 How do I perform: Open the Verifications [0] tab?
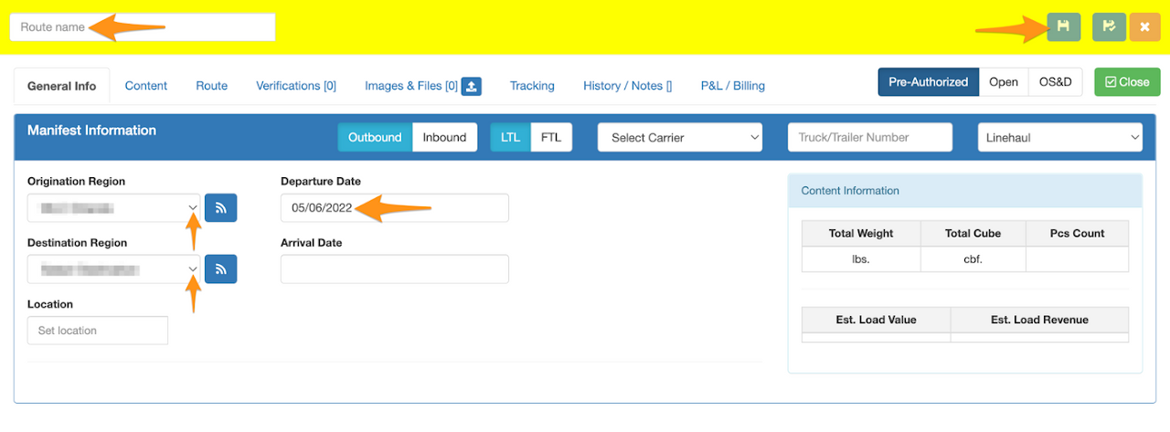click(x=296, y=86)
